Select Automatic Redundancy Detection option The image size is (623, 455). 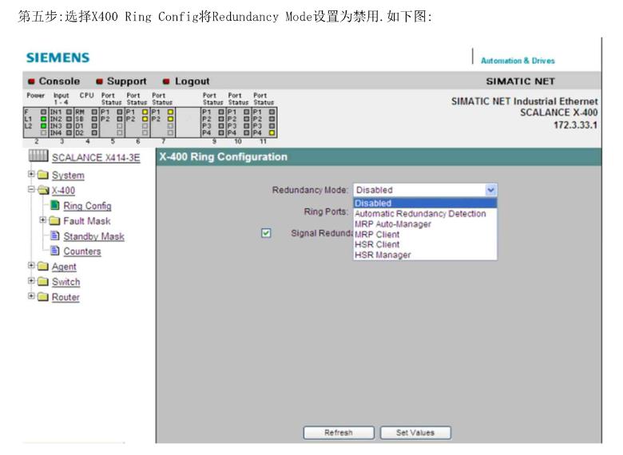point(420,214)
